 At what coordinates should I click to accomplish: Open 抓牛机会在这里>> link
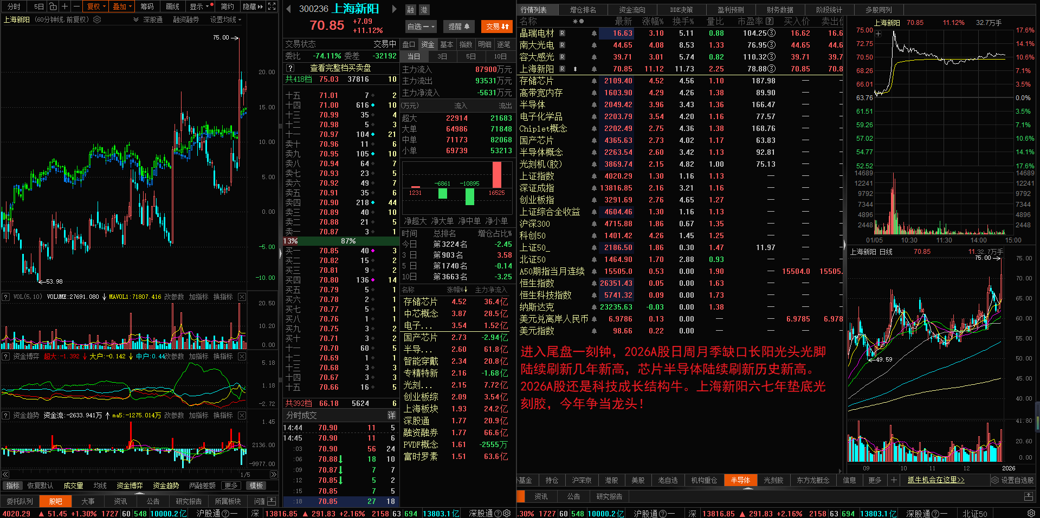(x=936, y=480)
